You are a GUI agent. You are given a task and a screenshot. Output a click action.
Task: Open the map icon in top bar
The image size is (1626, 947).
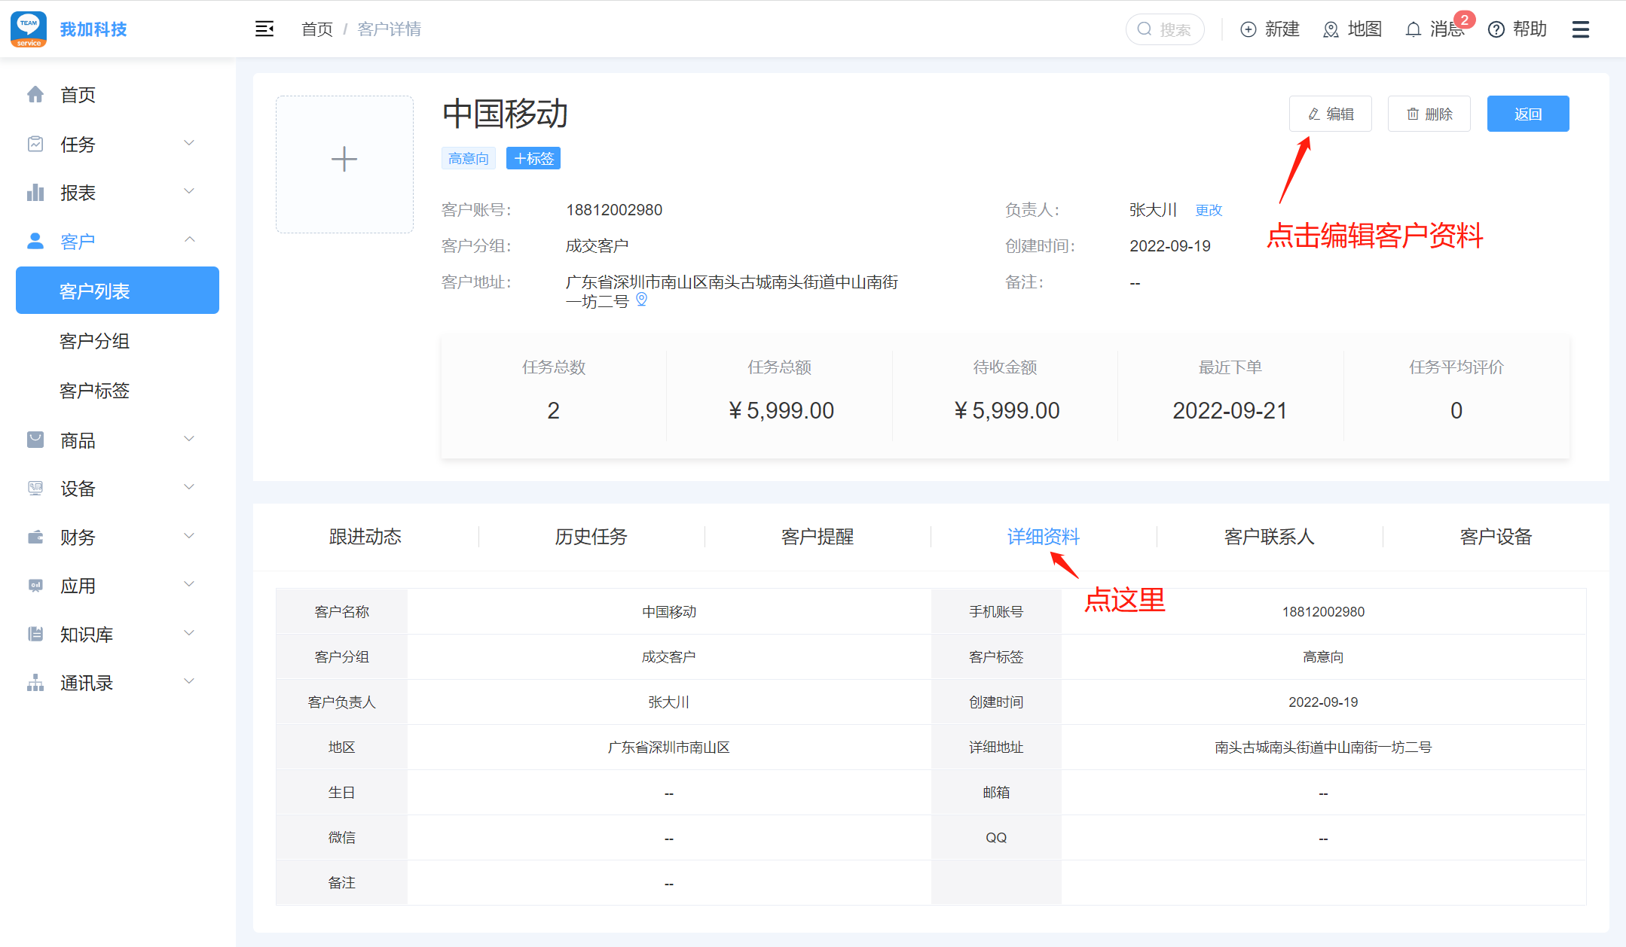click(1331, 29)
